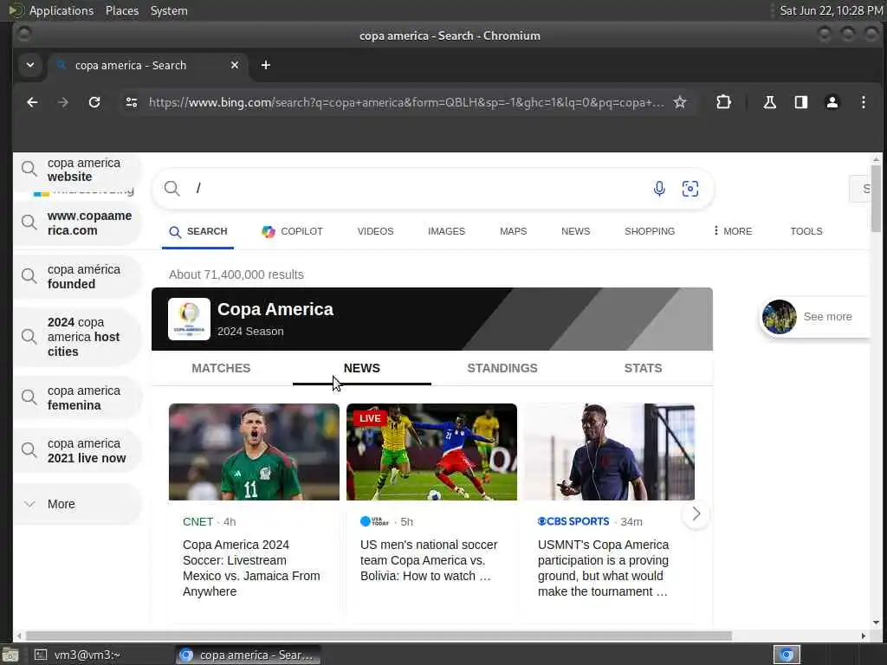Search suggestion 'copa américa founded'
This screenshot has width=887, height=665.
(77, 276)
